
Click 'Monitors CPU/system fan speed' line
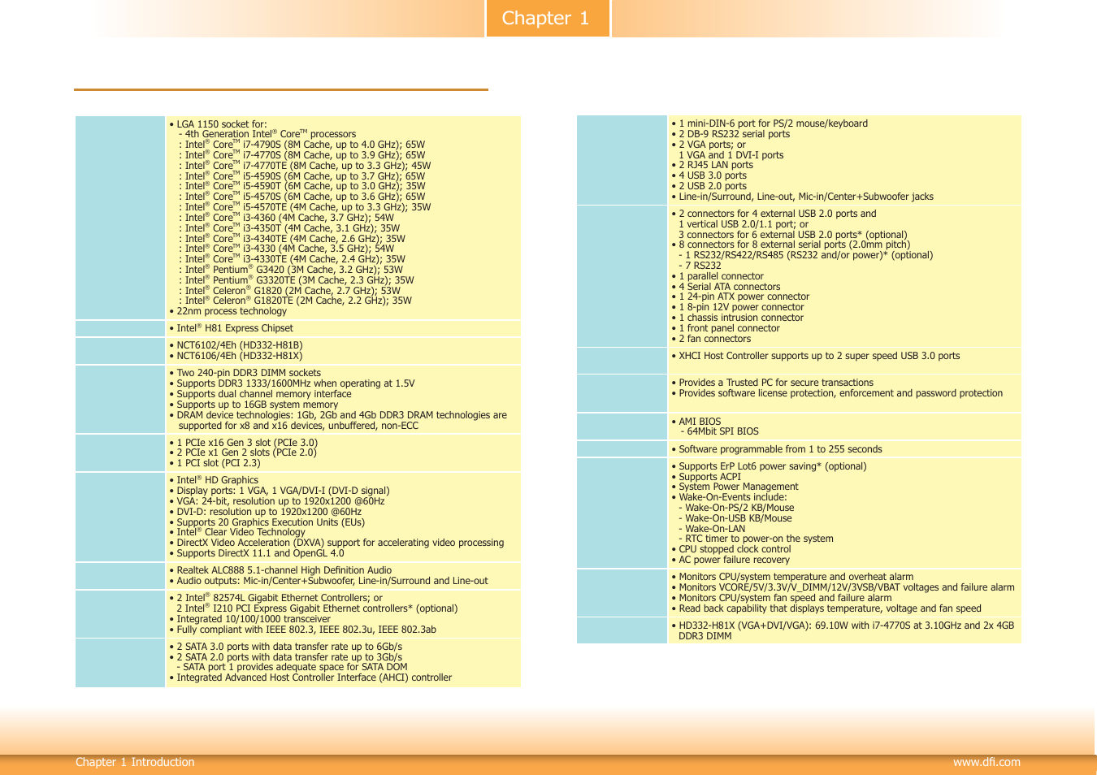click(x=782, y=598)
